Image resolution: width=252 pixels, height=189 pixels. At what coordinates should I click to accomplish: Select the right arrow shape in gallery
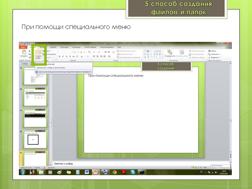coord(157,54)
